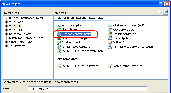Select the ASP.NET Web Application icon
This screenshot has height=93, width=171.
59,47
